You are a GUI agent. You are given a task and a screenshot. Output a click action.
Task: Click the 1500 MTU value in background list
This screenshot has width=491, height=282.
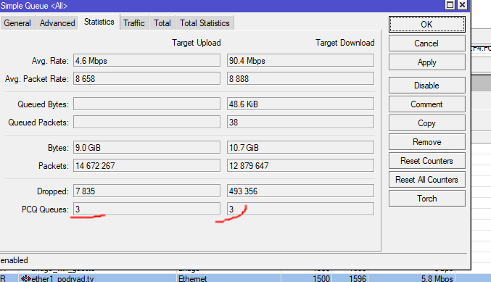point(321,278)
